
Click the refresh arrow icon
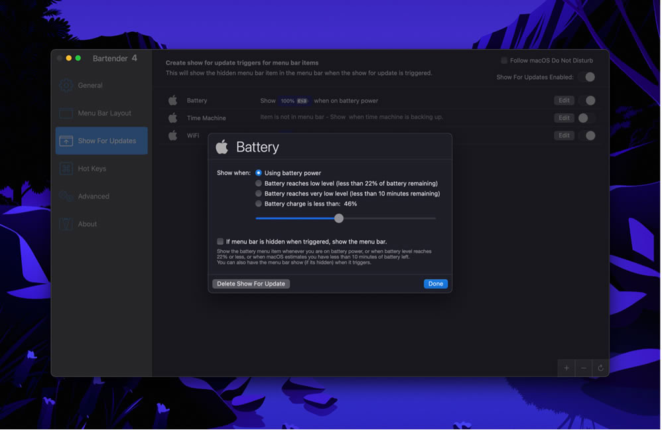[x=600, y=368]
